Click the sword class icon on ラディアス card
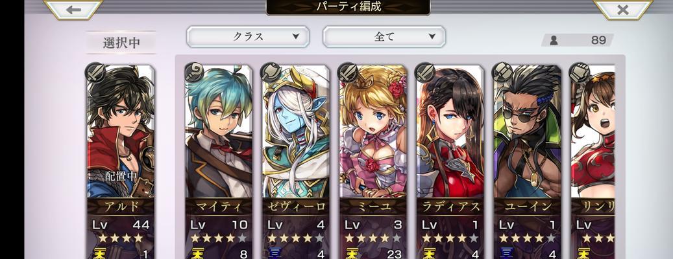673x259 pixels. 425,72
